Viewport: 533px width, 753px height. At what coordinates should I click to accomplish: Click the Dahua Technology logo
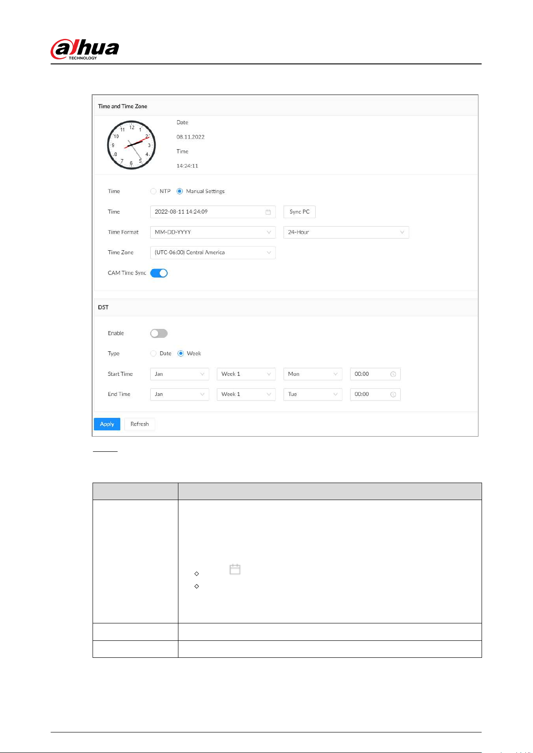[x=85, y=49]
